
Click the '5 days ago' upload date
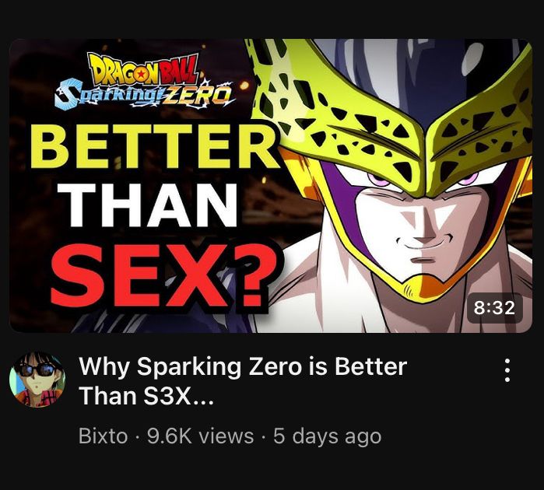327,436
